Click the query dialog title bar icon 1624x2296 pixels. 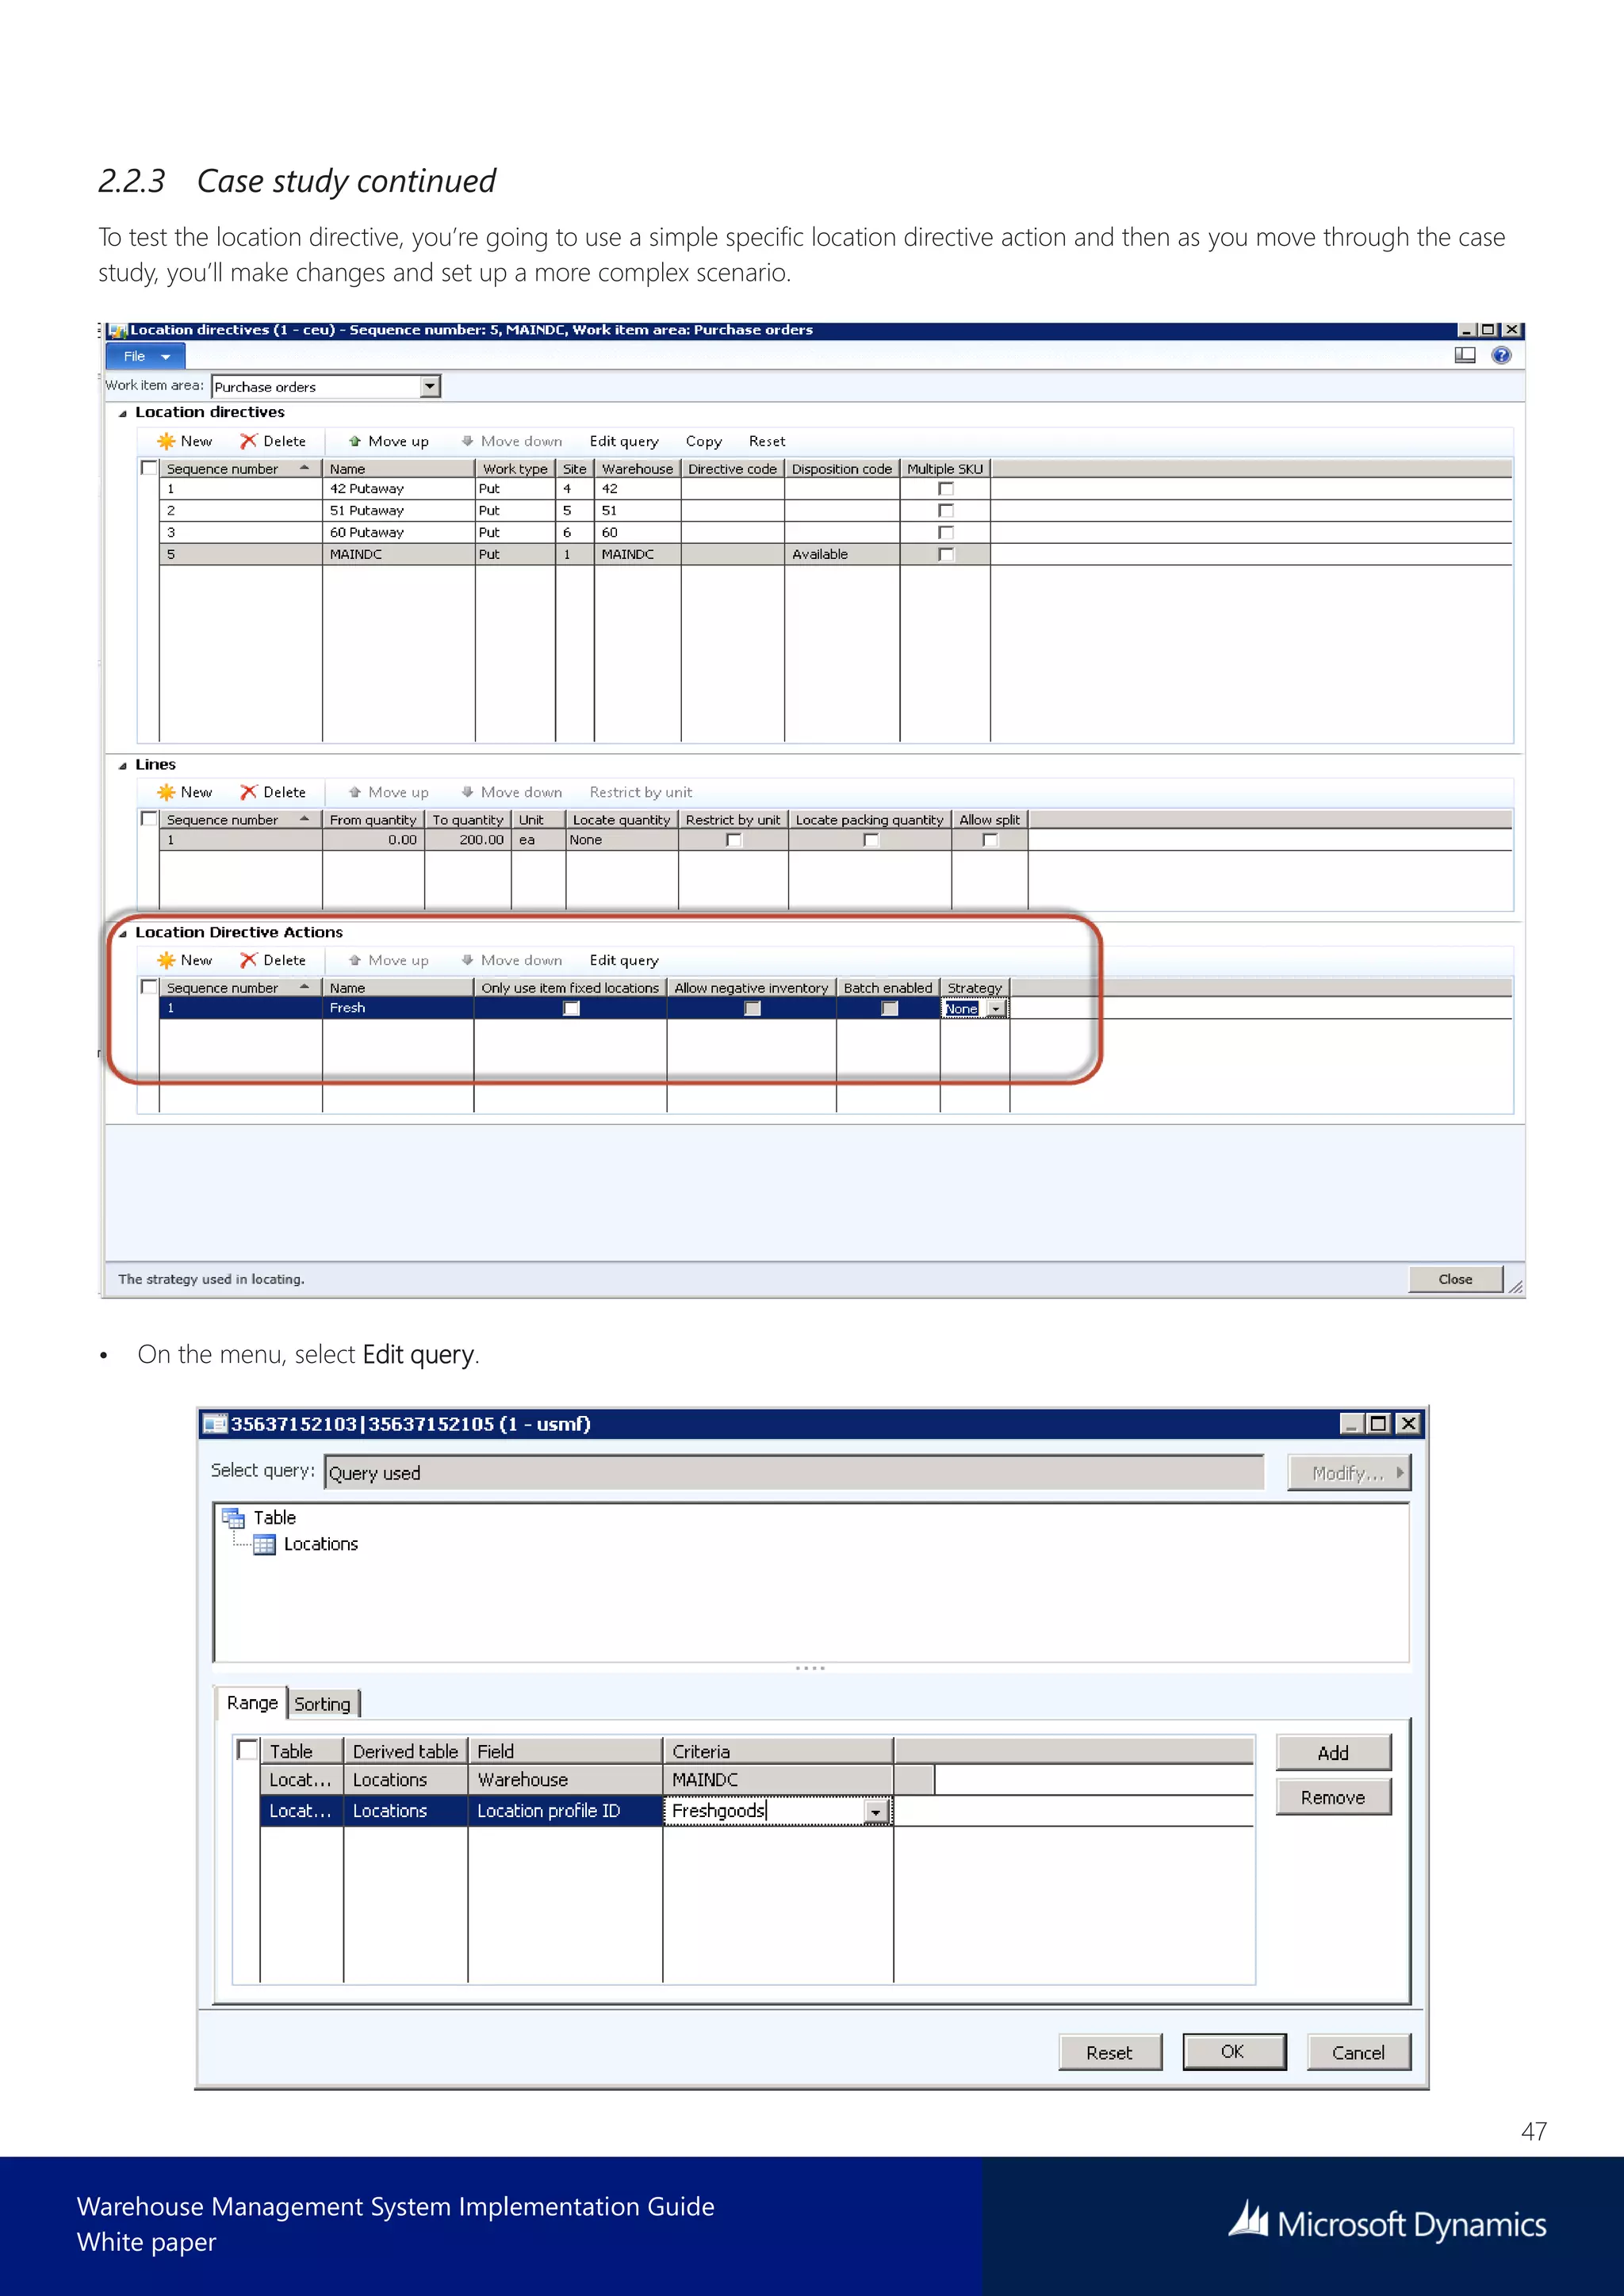[214, 1424]
